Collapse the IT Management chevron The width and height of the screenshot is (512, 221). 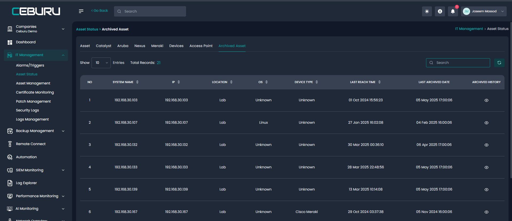pyautogui.click(x=63, y=55)
